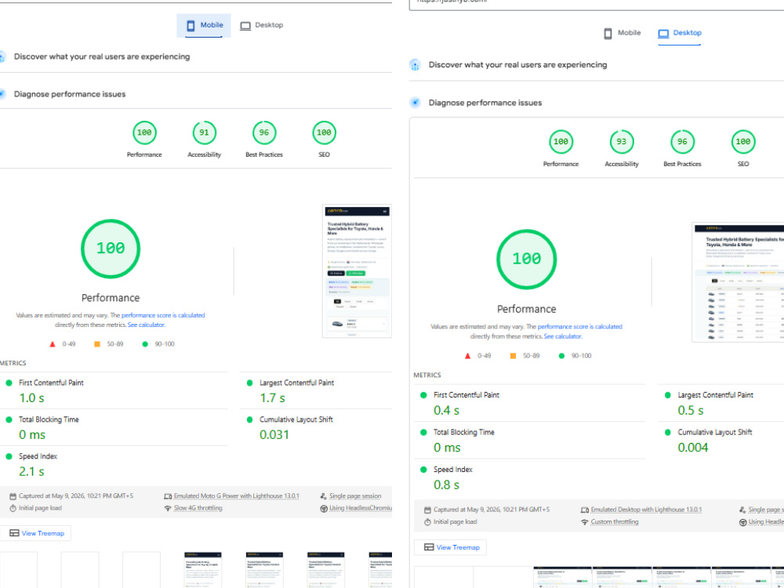This screenshot has width=784, height=588.
Task: Click Speed Index 2.1 s metric
Action: (114, 464)
